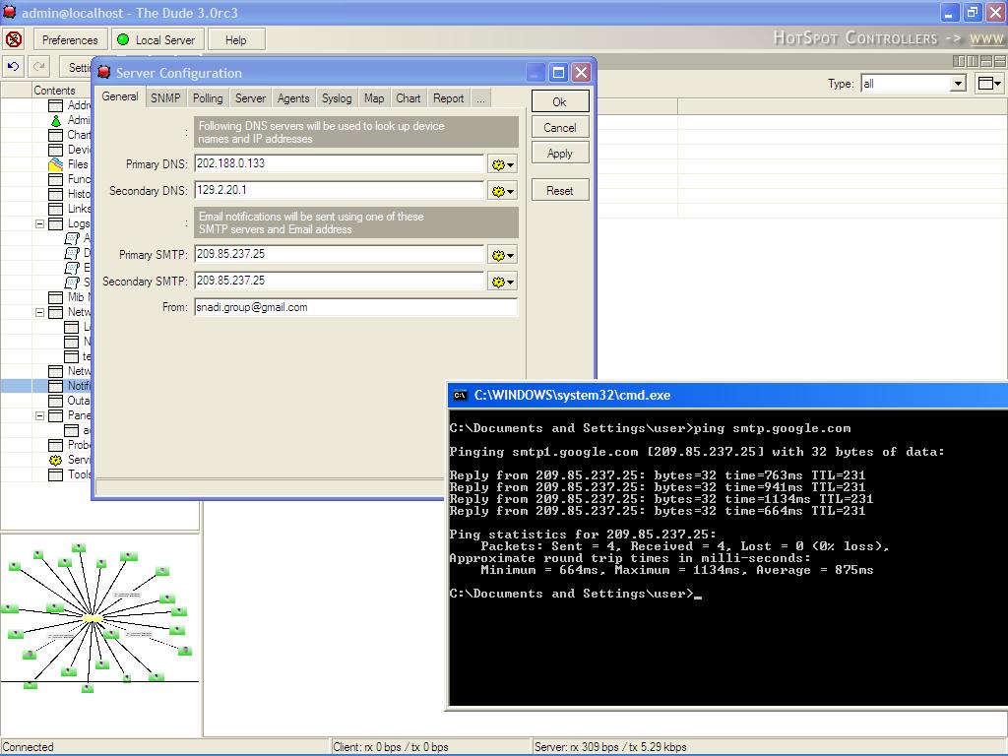Click the green Admins user icon
The width and height of the screenshot is (1008, 756).
(56, 120)
